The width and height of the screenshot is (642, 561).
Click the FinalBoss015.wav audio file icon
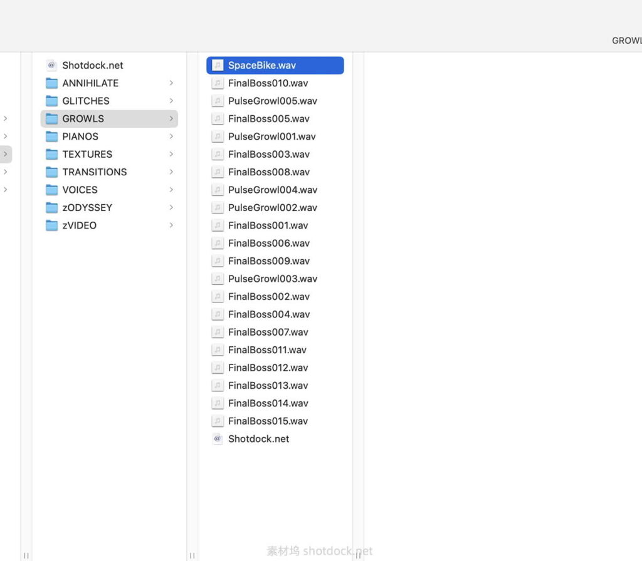(x=218, y=421)
